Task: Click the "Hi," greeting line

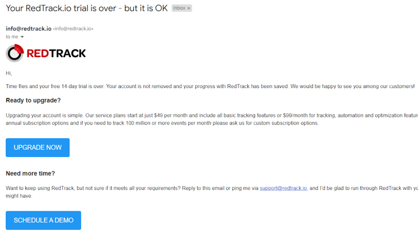Action: [x=9, y=73]
